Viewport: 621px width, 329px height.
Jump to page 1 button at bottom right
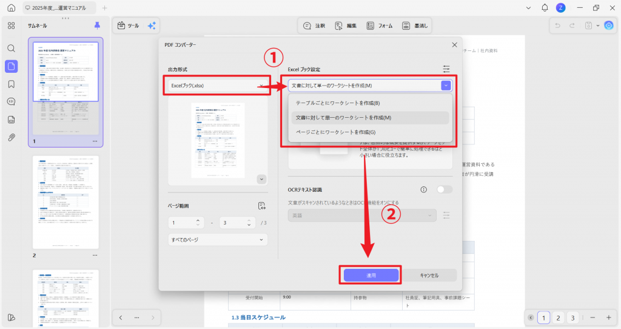(x=543, y=317)
